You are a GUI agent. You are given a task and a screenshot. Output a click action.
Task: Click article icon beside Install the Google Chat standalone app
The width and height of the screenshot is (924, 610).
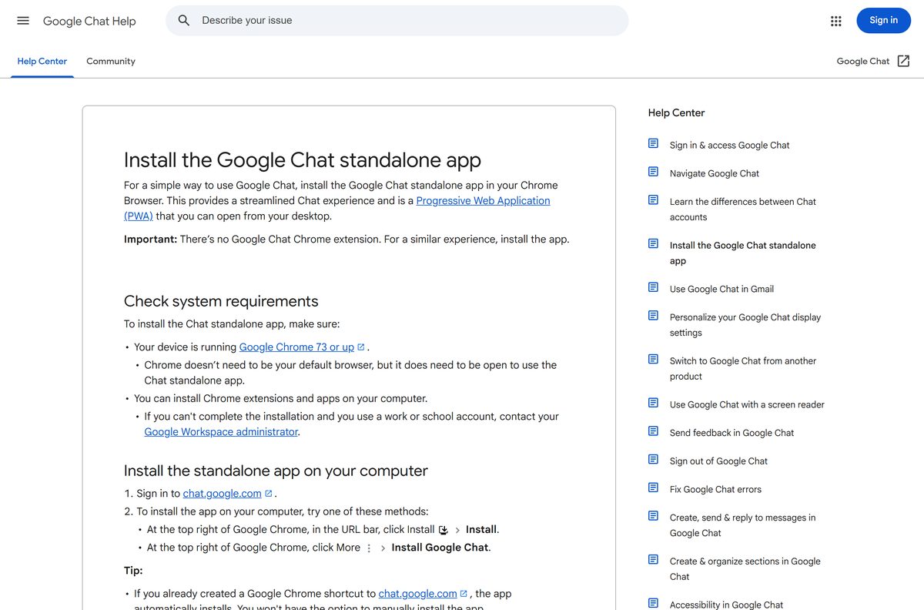[x=653, y=243]
